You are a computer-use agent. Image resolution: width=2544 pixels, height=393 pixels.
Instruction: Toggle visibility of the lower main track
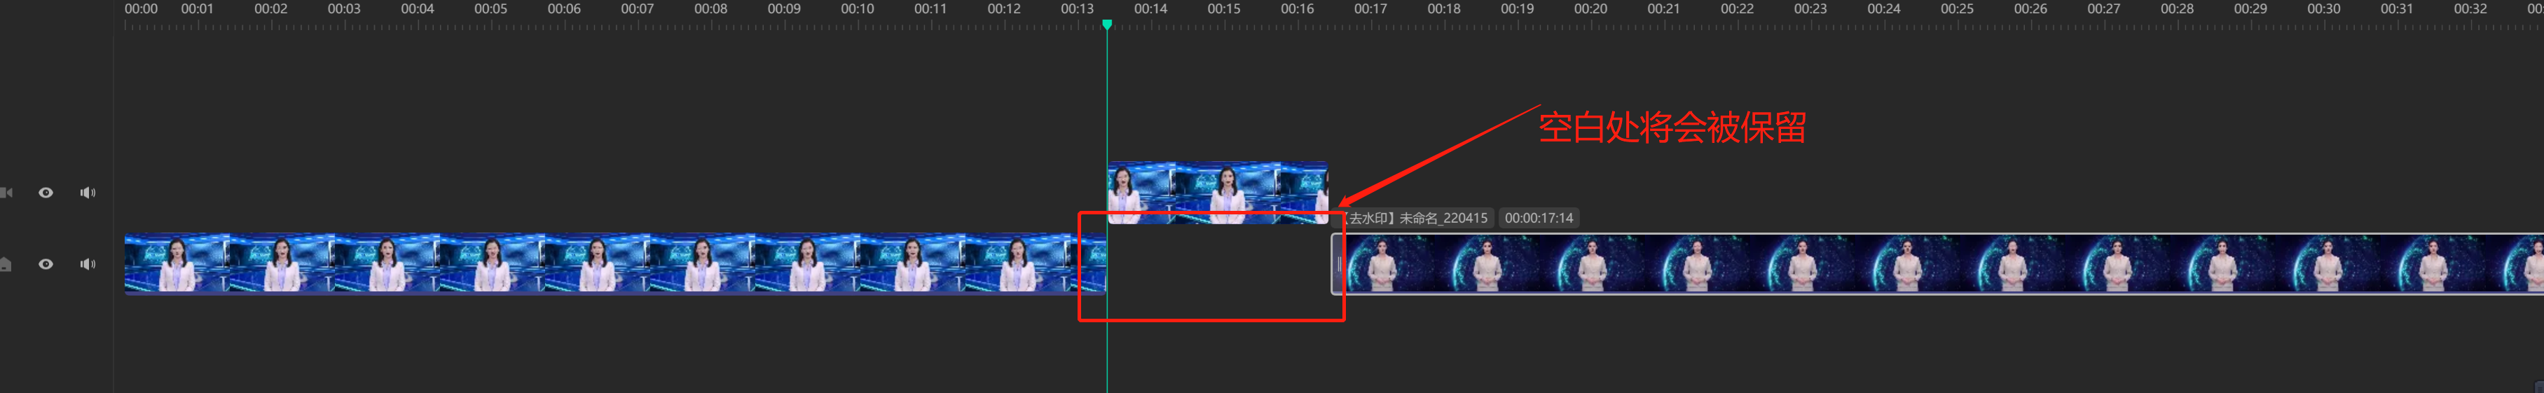tap(46, 265)
